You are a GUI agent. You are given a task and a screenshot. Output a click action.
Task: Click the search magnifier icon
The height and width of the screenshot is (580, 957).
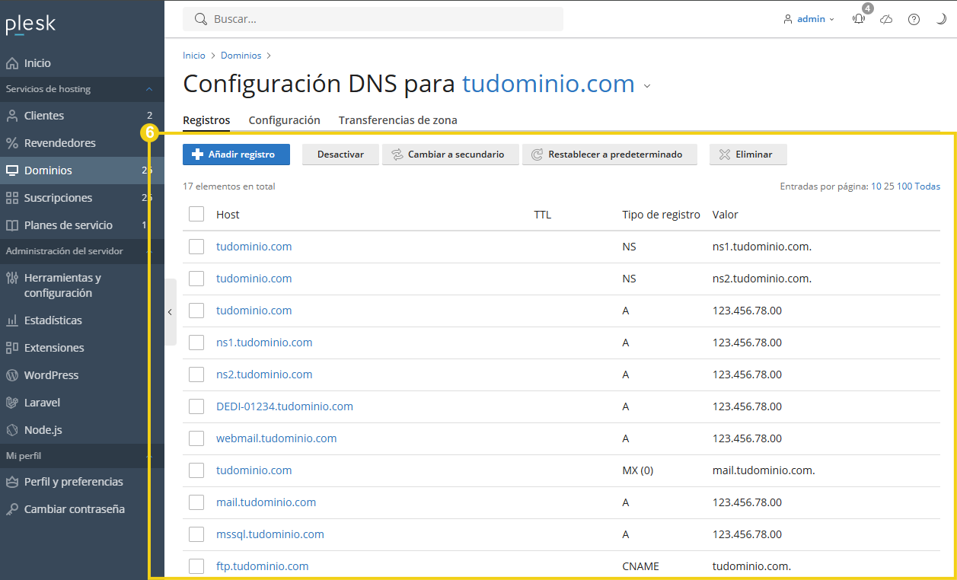201,19
